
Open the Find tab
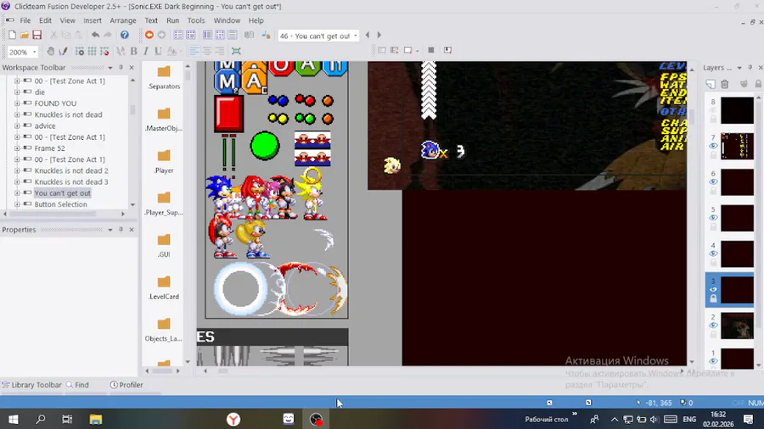(x=77, y=385)
